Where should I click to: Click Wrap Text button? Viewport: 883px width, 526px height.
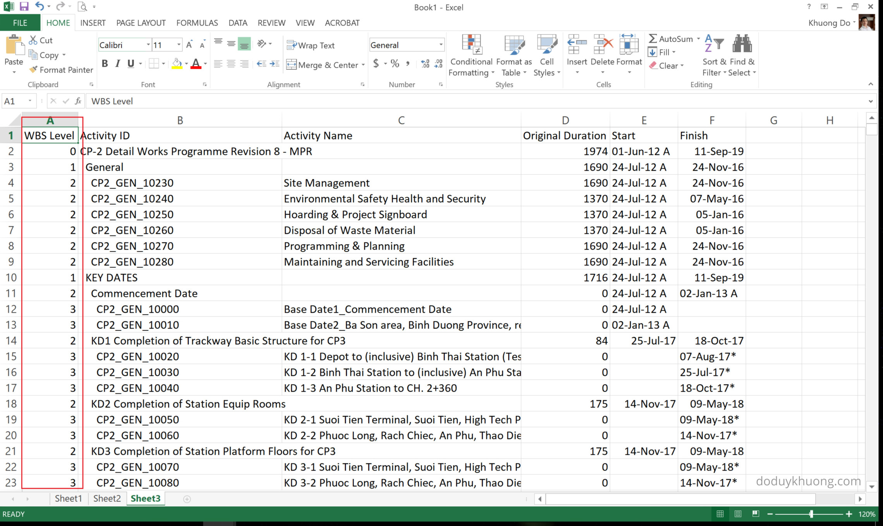click(311, 45)
